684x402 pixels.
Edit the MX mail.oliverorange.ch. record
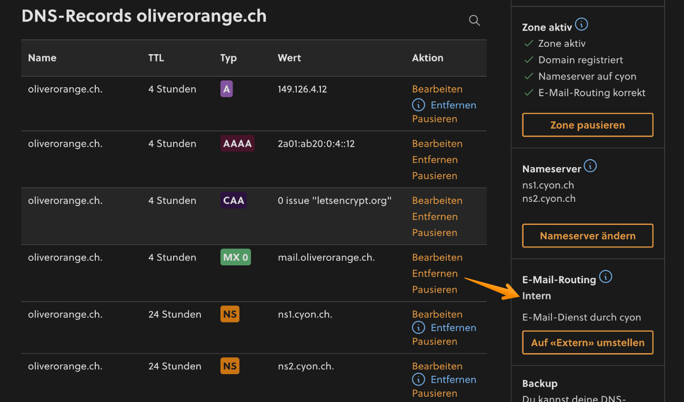click(x=437, y=257)
